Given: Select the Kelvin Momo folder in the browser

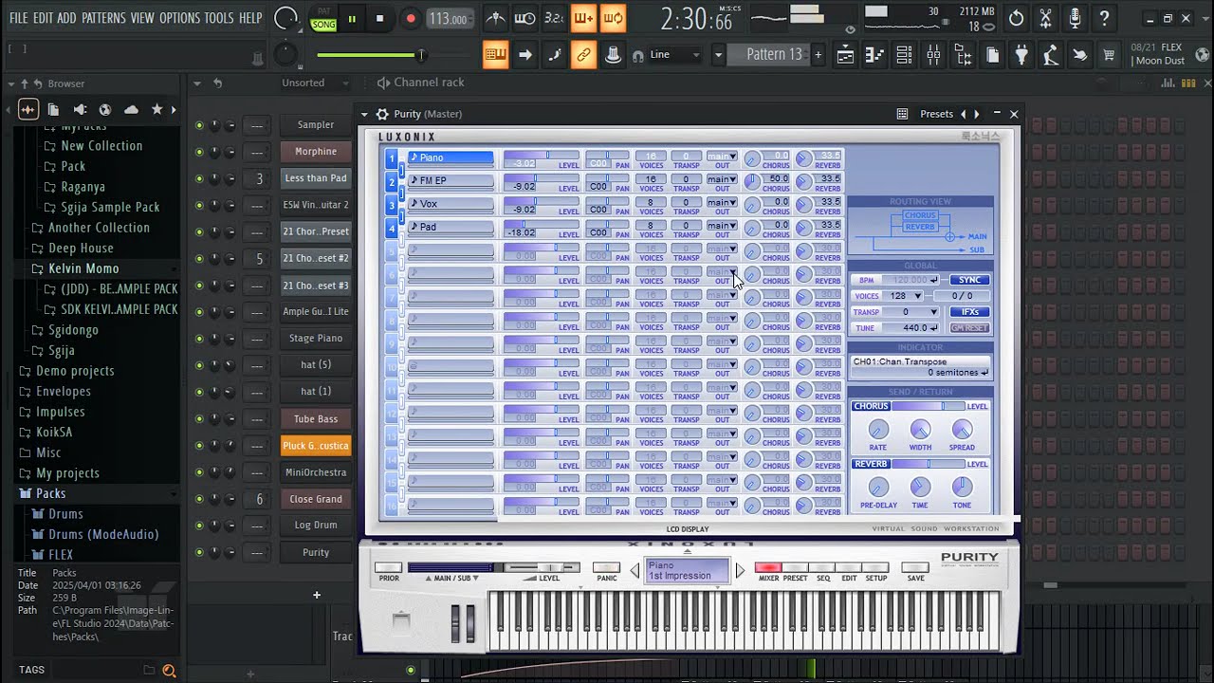Looking at the screenshot, I should pyautogui.click(x=83, y=268).
